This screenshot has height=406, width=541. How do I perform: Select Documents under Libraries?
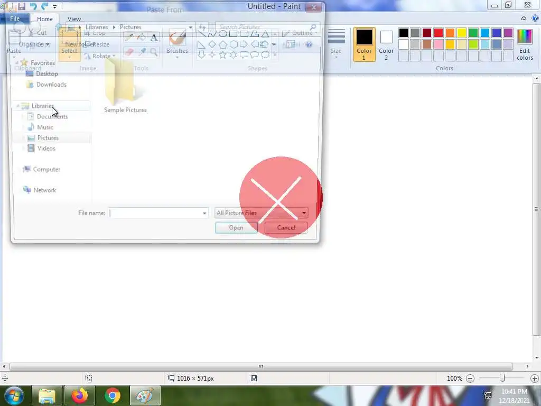[52, 117]
